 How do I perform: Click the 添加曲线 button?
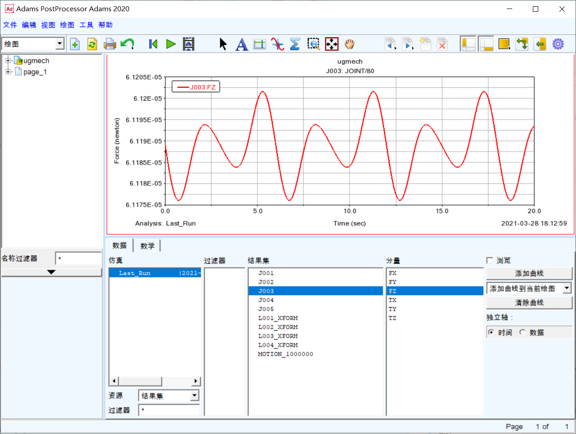pyautogui.click(x=529, y=273)
